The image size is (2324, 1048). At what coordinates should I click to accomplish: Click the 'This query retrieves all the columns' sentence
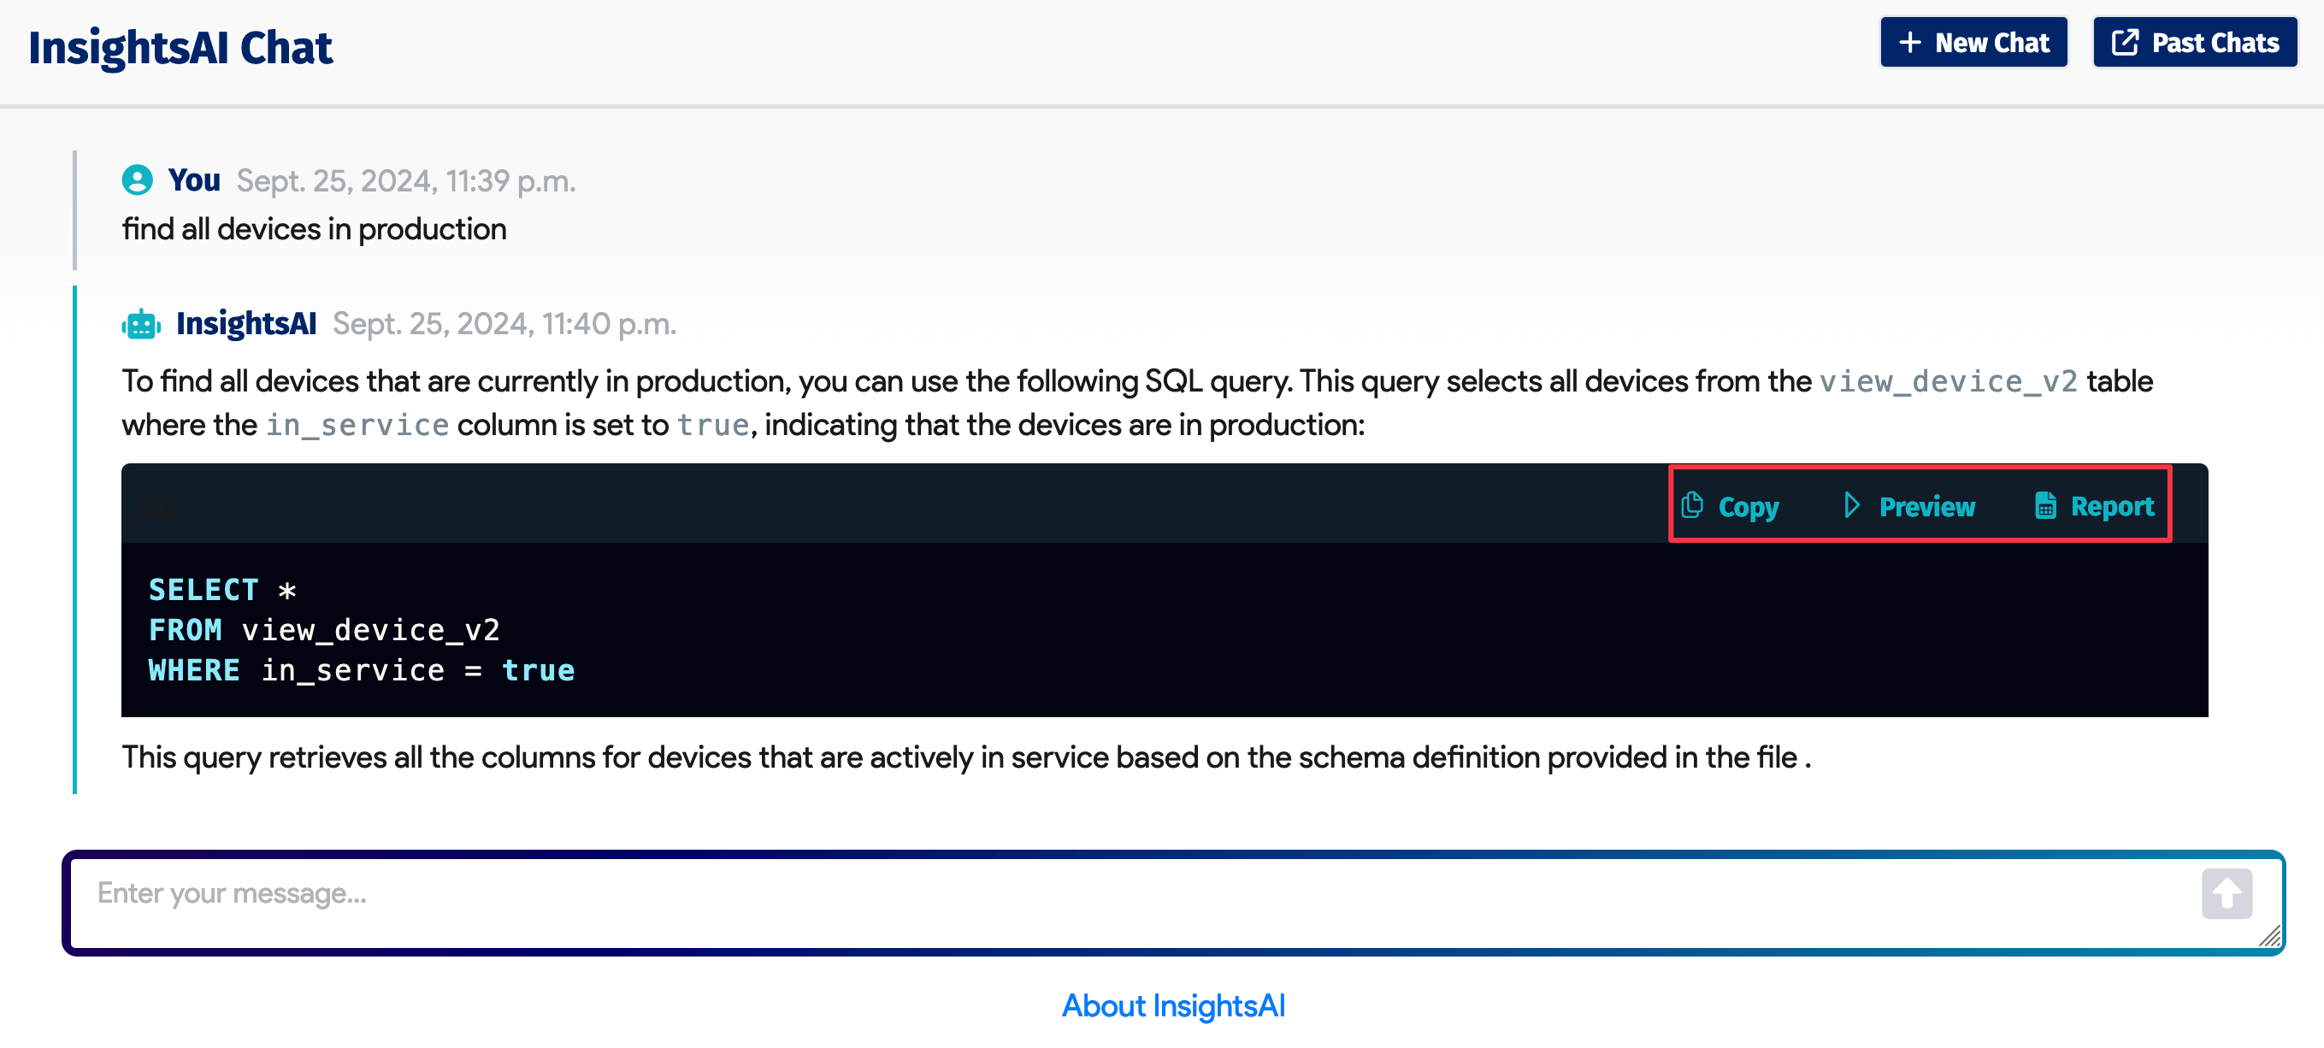click(966, 757)
